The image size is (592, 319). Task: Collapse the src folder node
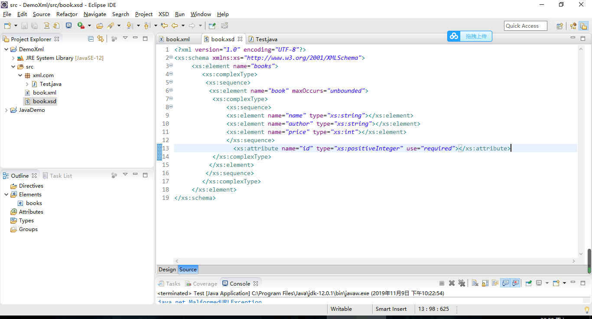[13, 67]
